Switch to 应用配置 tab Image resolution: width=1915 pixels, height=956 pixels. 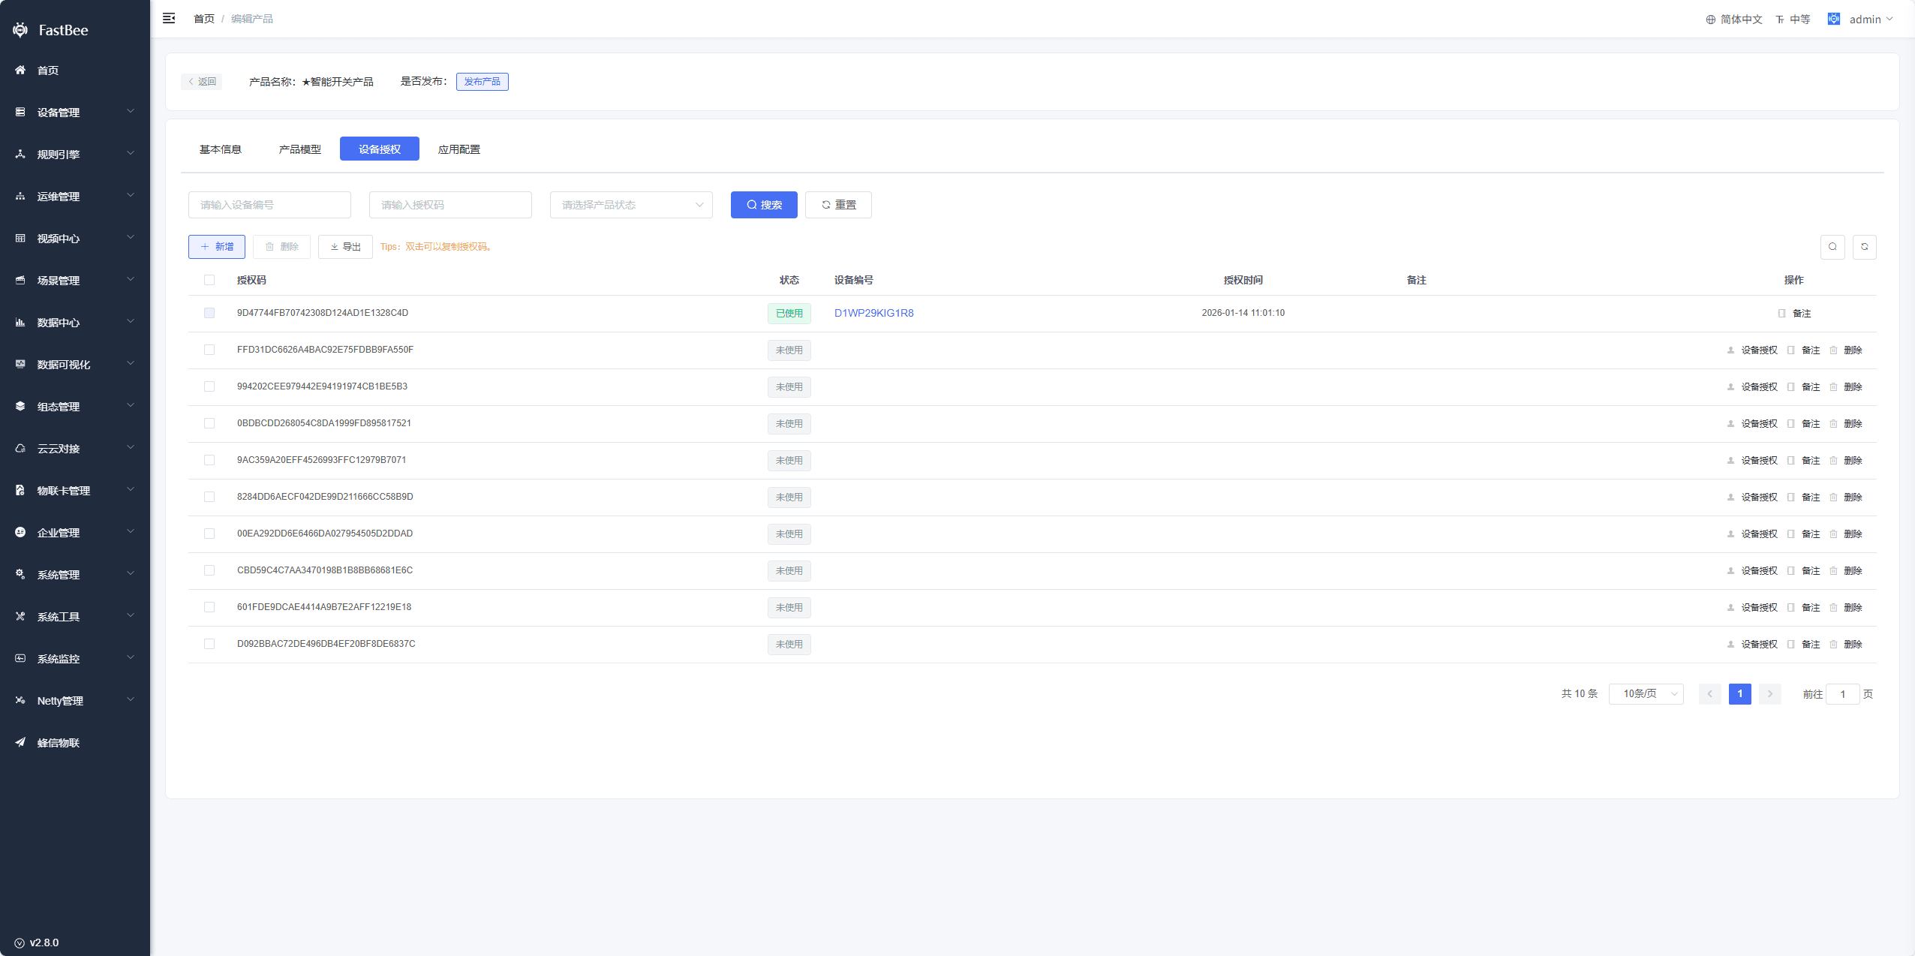click(x=459, y=149)
